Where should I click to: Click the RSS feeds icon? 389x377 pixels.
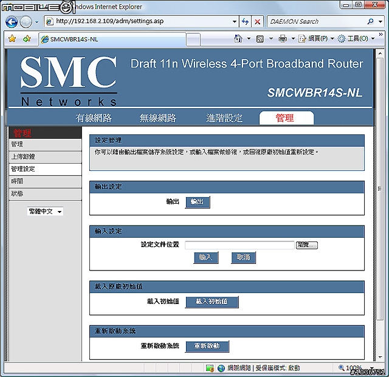coord(260,39)
